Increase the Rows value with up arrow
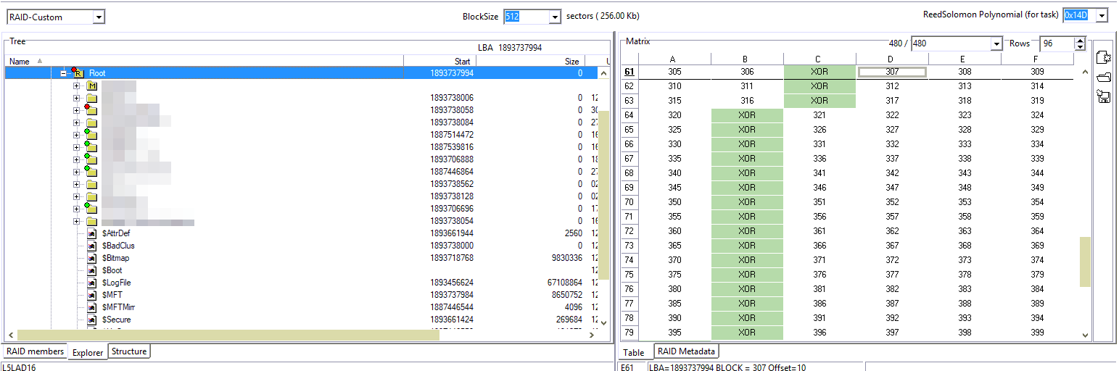This screenshot has height=371, width=1119. click(1080, 40)
